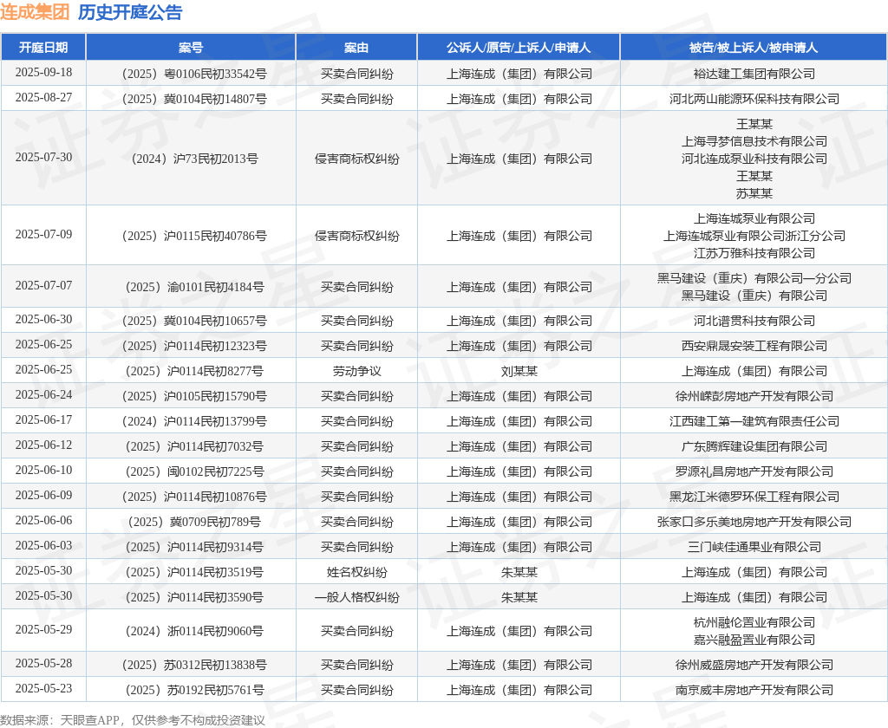Click defendant 南京威丰房地产开发有限公司

[x=754, y=690]
